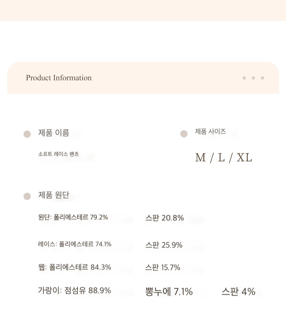Select the 제품 원단 label
Screen dimensions: 286x311
[54, 195]
